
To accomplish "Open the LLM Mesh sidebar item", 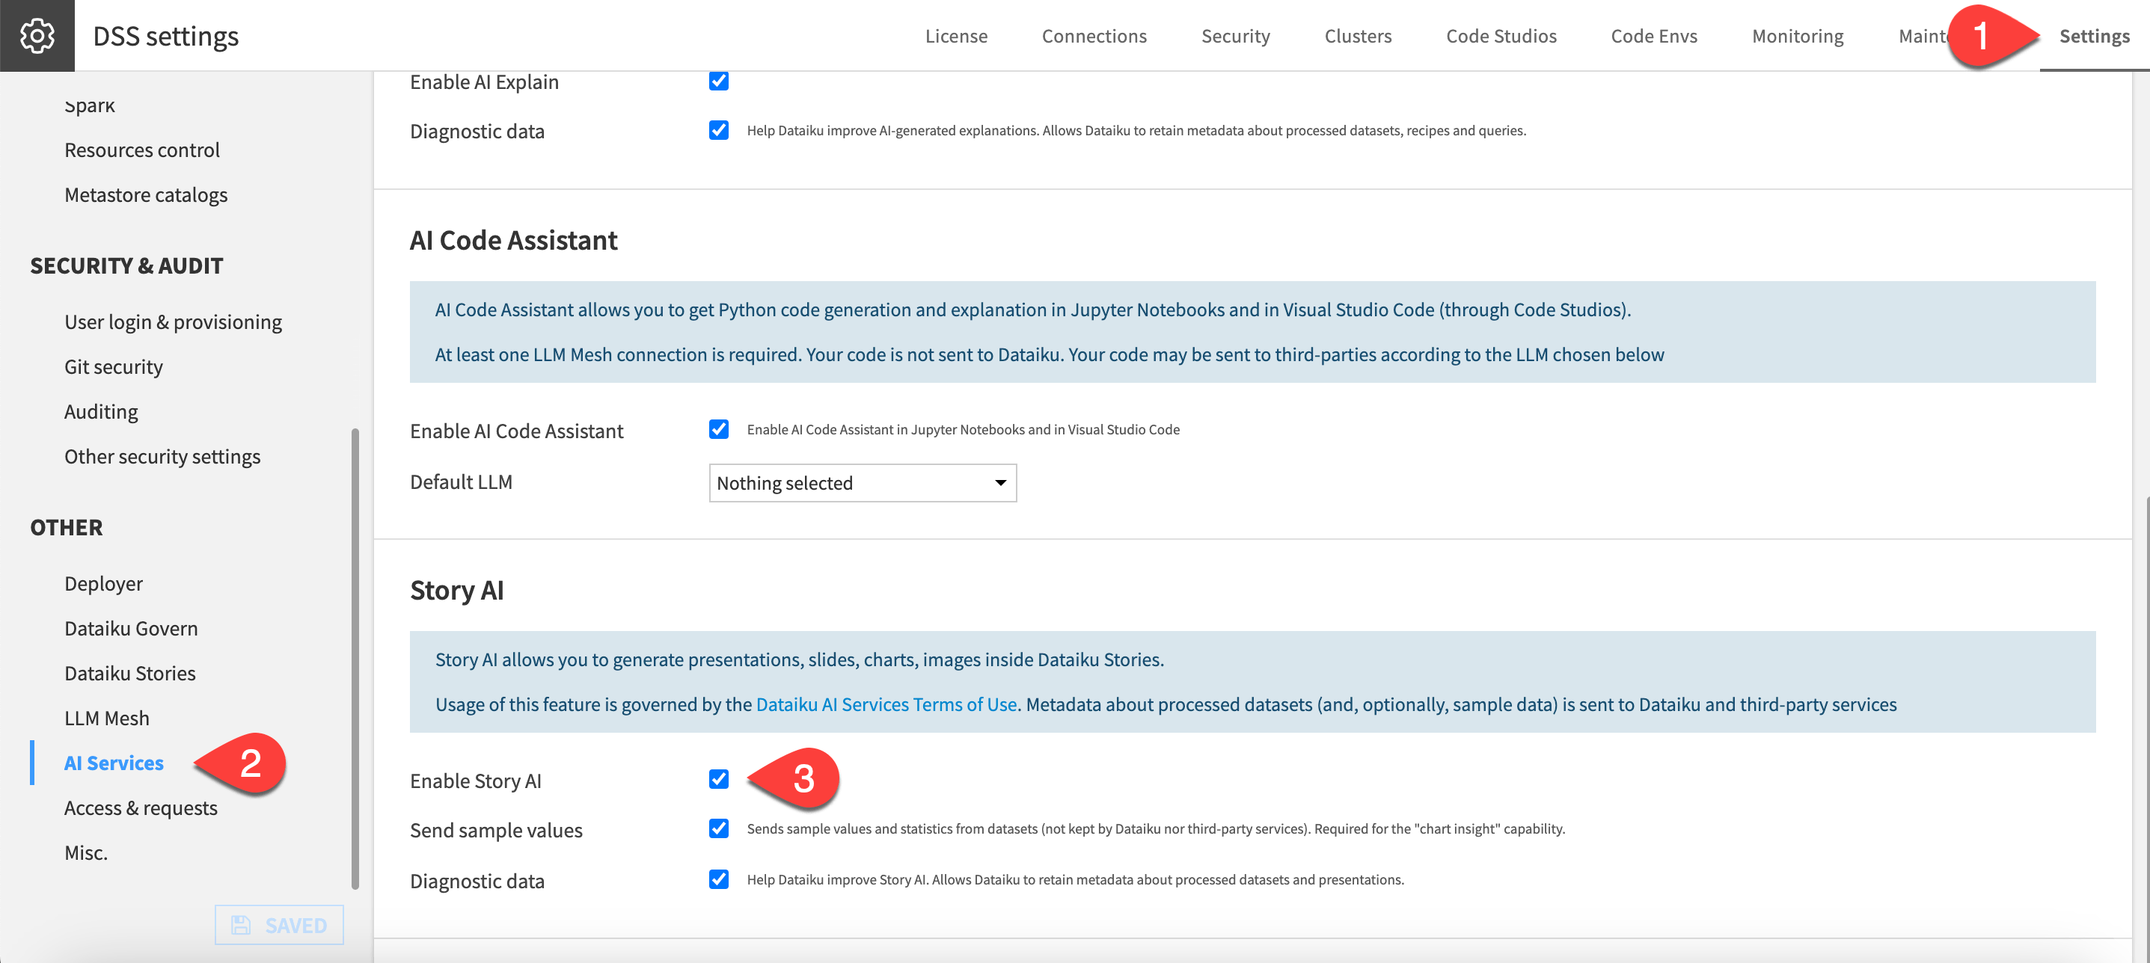I will click(x=108, y=716).
